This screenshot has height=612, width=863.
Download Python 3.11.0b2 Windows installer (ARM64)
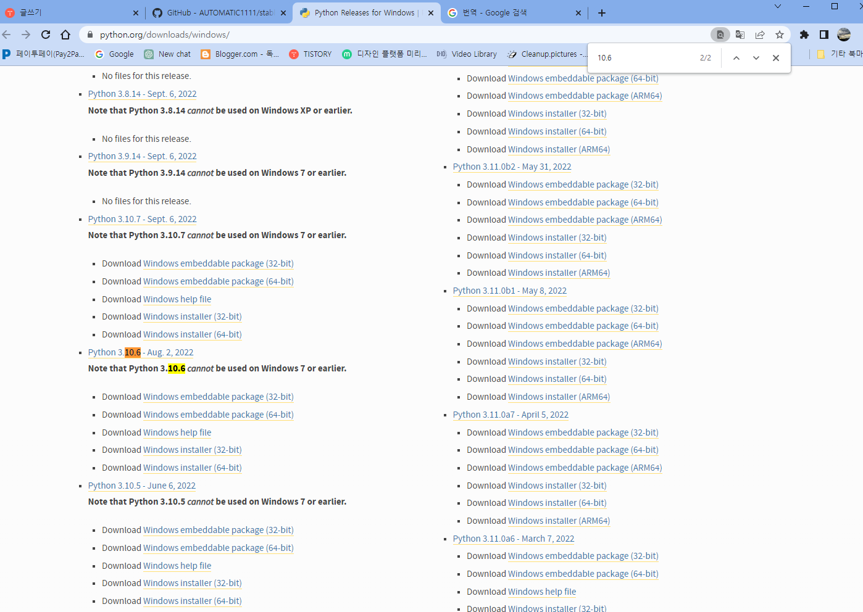pos(559,273)
